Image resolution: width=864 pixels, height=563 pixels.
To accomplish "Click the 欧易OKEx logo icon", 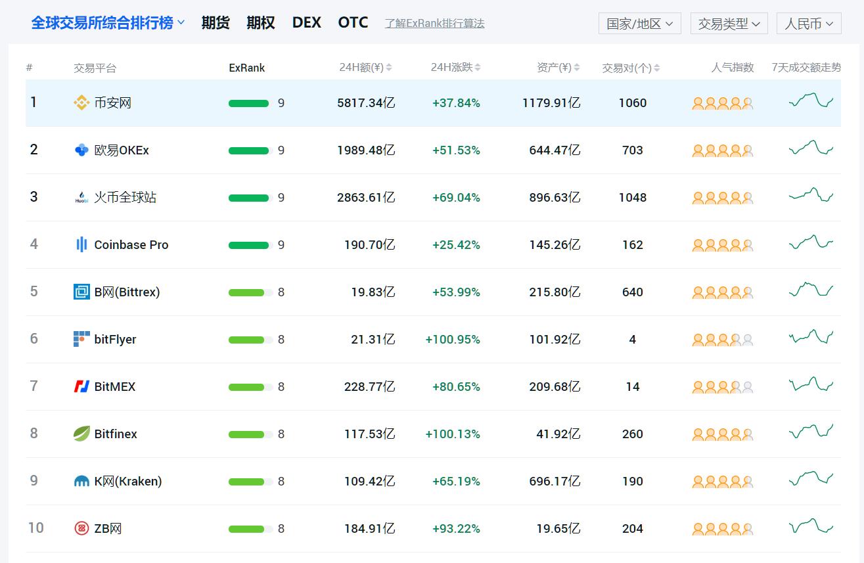I will click(81, 150).
